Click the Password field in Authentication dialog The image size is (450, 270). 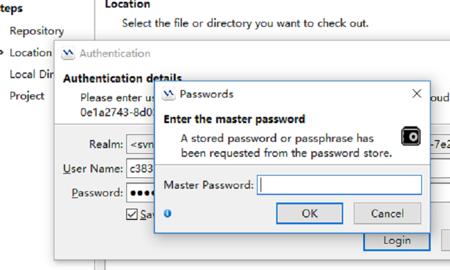pyautogui.click(x=141, y=192)
